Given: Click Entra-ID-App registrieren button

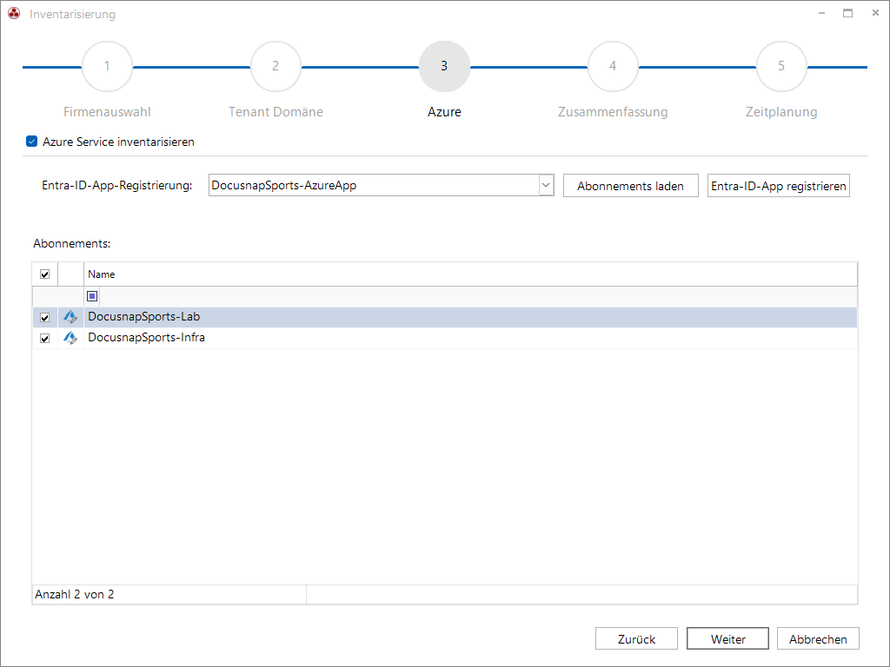Looking at the screenshot, I should click(x=779, y=186).
